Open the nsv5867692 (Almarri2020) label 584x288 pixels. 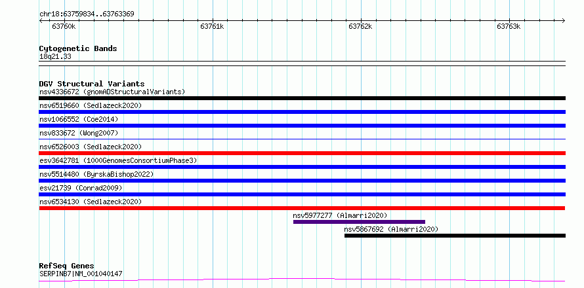point(391,229)
